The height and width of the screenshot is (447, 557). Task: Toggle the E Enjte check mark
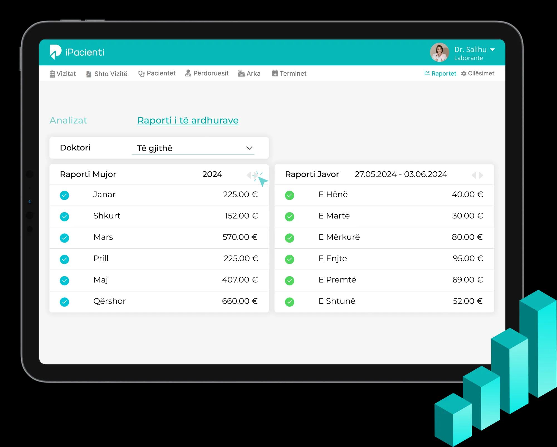pyautogui.click(x=290, y=259)
